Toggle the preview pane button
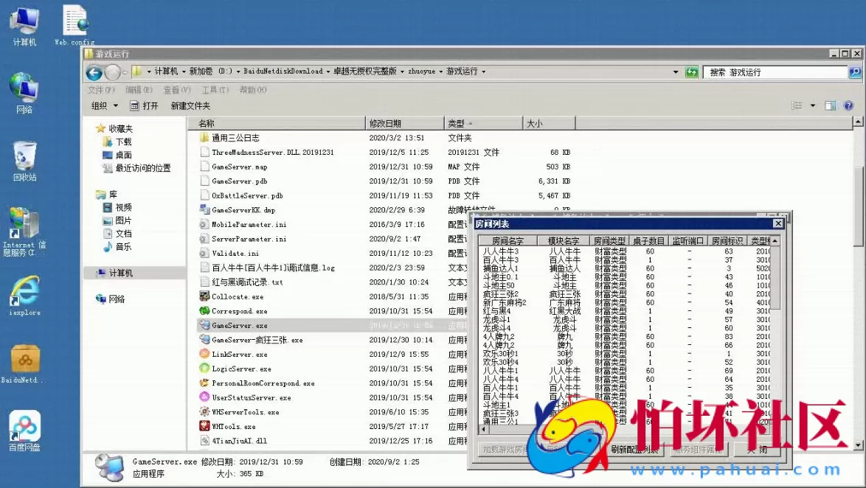This screenshot has width=866, height=488. 830,105
